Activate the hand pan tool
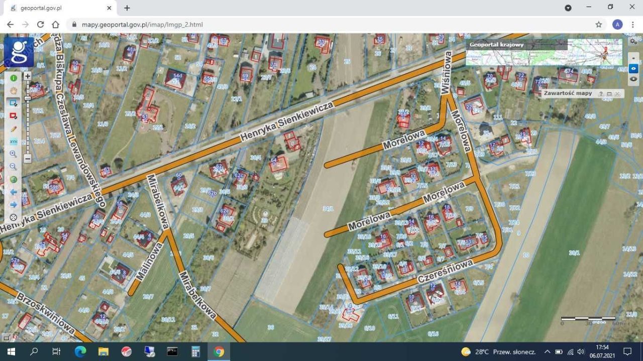 [x=14, y=90]
